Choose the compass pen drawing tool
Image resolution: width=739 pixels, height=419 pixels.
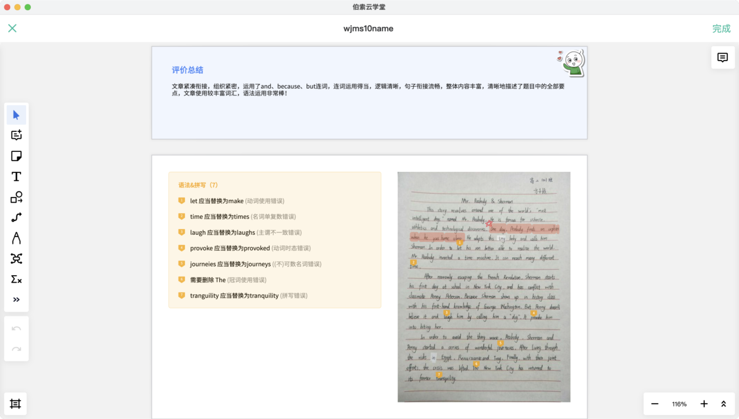[x=16, y=238]
